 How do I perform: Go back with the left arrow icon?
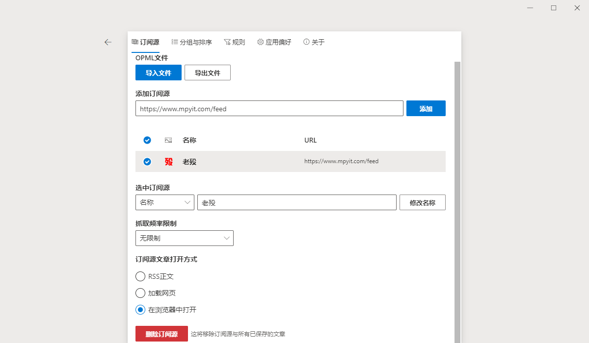[108, 42]
